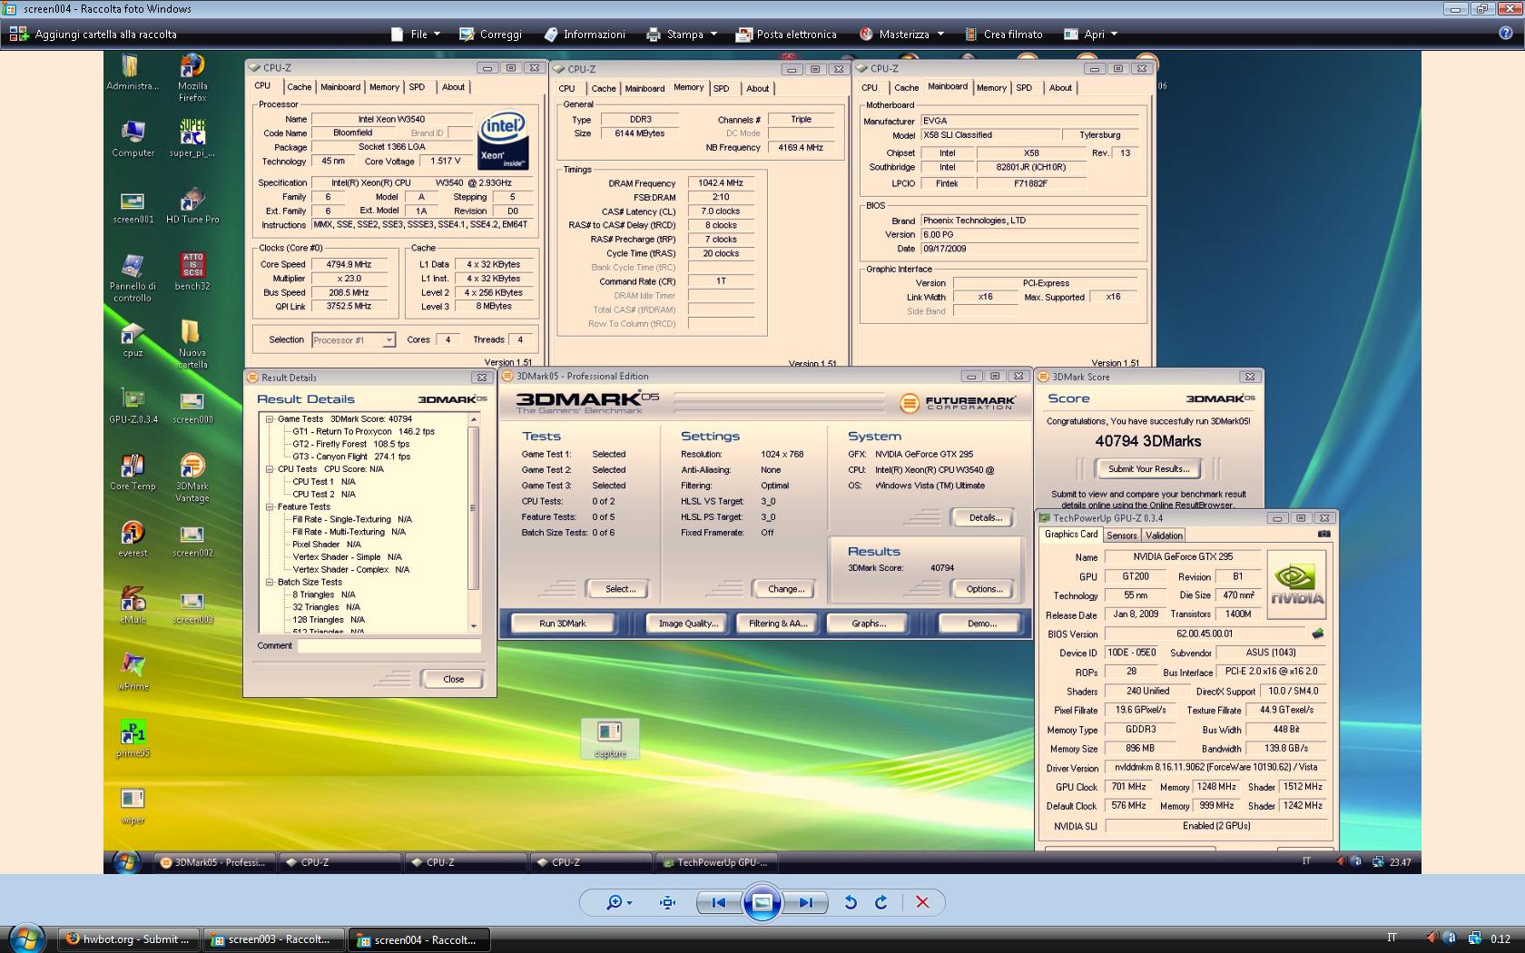Open the Processor #1 selection dropdown
1525x953 pixels.
click(353, 340)
